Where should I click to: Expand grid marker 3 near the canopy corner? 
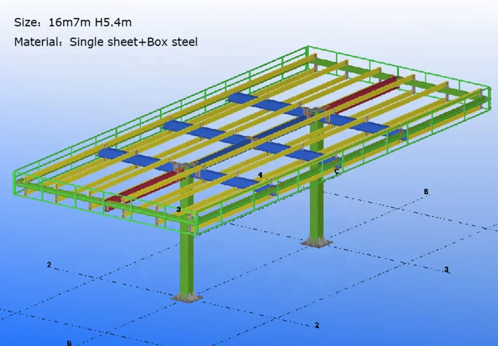coord(178,208)
